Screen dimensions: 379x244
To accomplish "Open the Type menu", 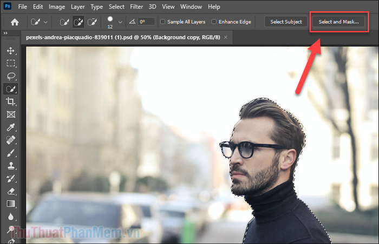I will 97,7.
